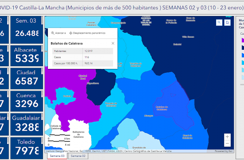Click the 'Casos por 100.000 h.' label

tap(66, 64)
